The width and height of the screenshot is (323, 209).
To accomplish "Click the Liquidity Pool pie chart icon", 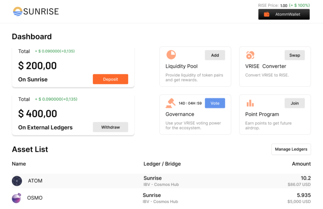I will pos(171,55).
